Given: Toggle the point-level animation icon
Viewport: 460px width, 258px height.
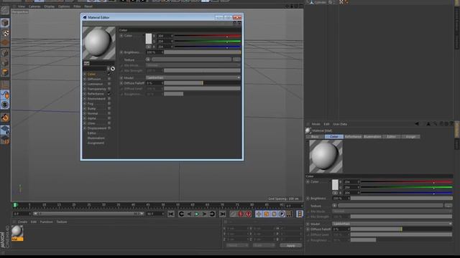Looking at the screenshot, I should tap(289, 214).
